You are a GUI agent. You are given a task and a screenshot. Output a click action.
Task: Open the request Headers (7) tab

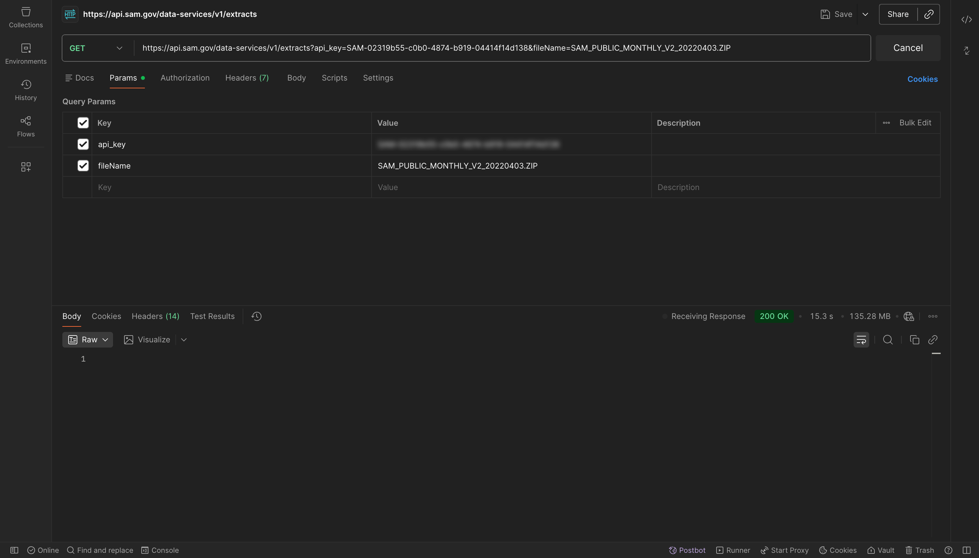click(x=247, y=78)
